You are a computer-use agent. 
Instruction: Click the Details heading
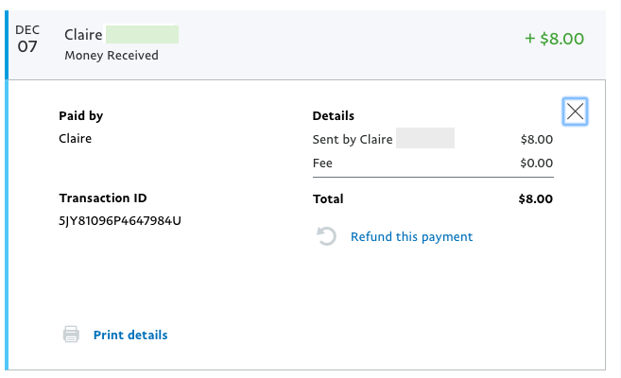point(334,115)
